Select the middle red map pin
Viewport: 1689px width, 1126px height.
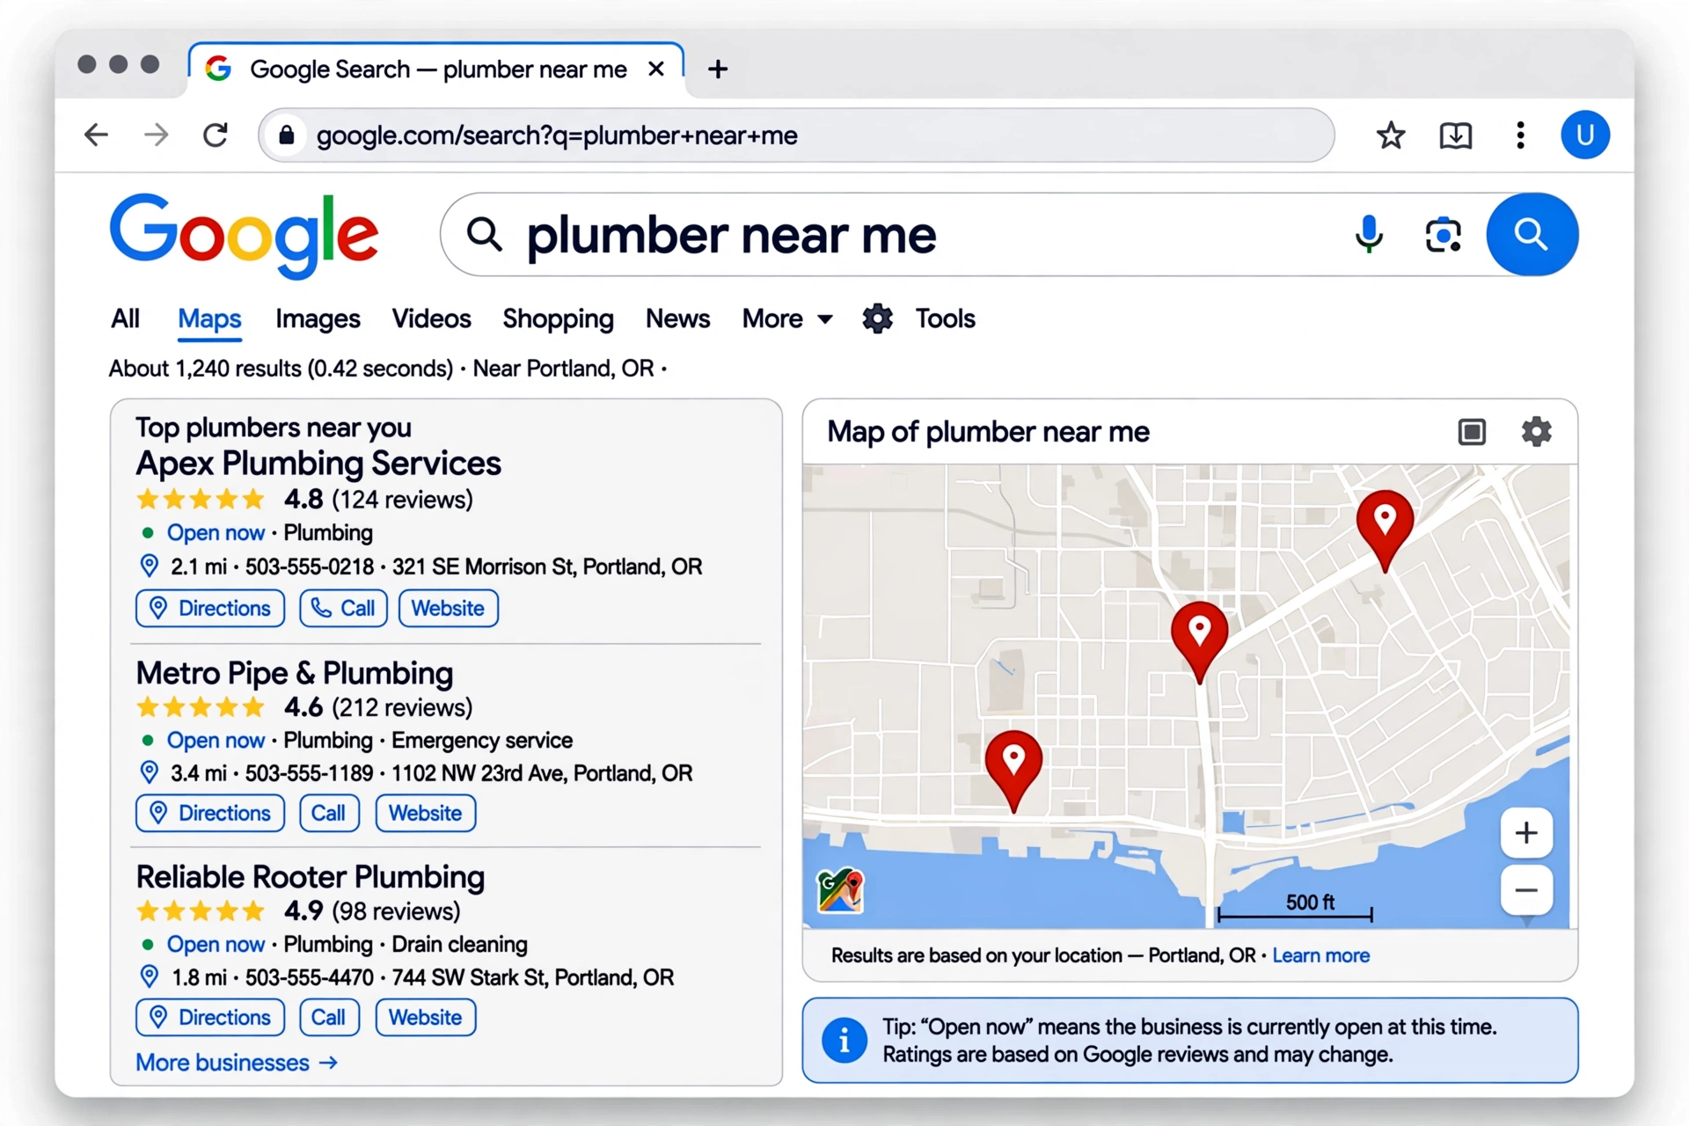coord(1199,642)
